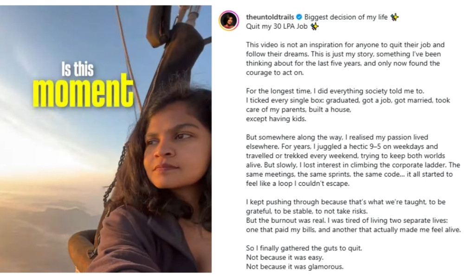This screenshot has width=464, height=278.
Task: Click the 'Quit my 30 LPA Job' line
Action: coord(277,26)
